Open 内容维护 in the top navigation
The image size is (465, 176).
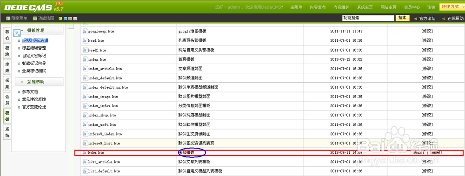point(341,7)
